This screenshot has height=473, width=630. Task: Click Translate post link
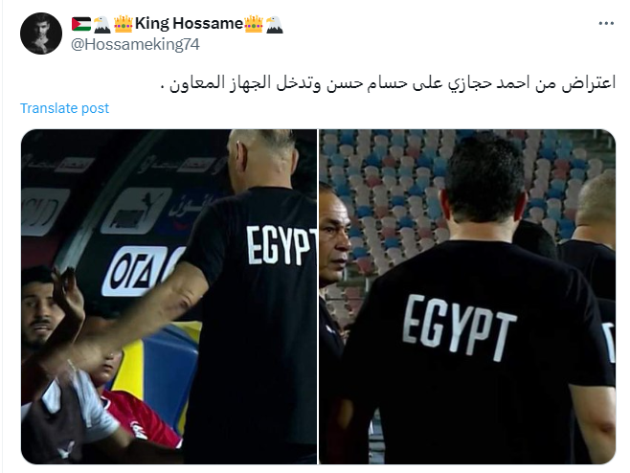65,108
